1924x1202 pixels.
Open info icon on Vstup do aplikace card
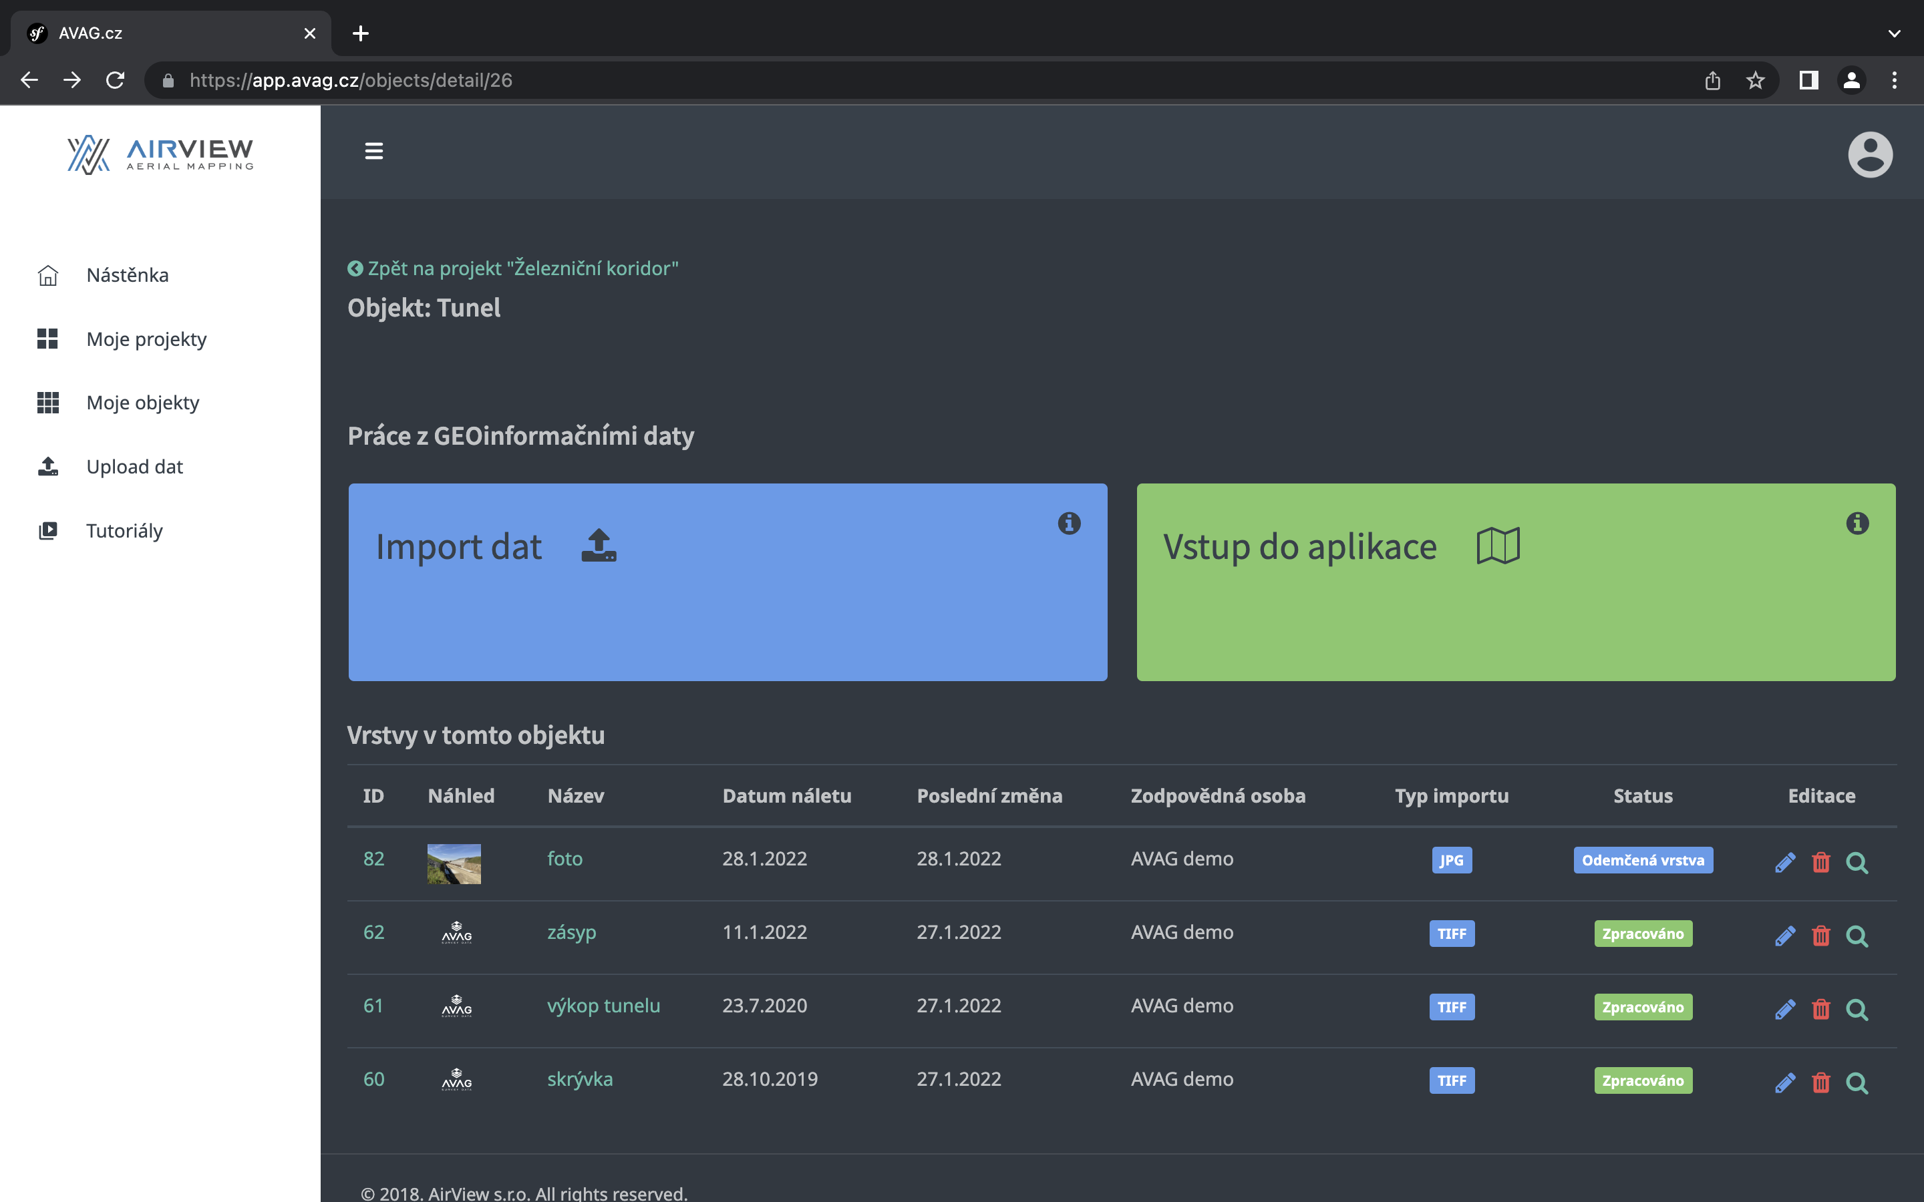coord(1857,523)
